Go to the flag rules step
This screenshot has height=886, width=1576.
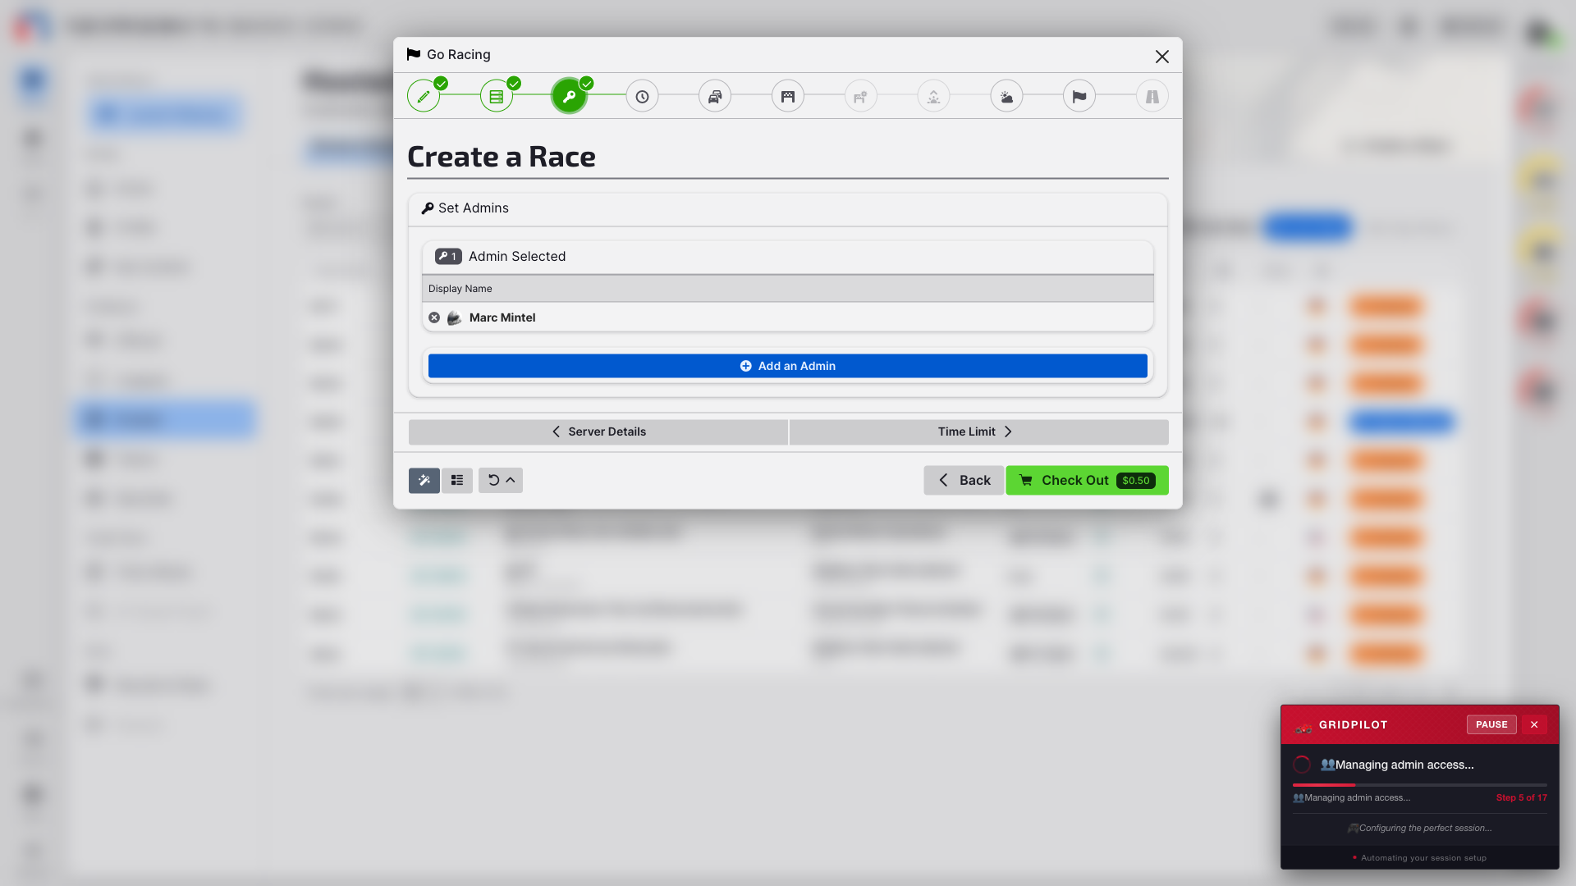1079,97
